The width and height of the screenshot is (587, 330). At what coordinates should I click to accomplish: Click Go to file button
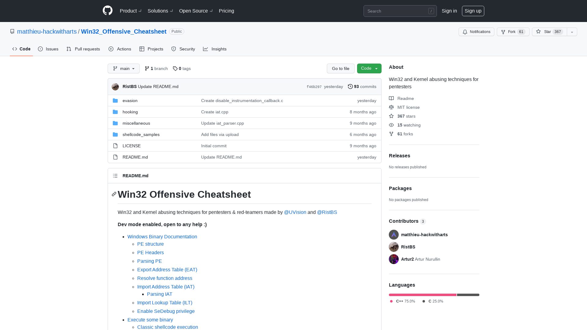pos(341,68)
